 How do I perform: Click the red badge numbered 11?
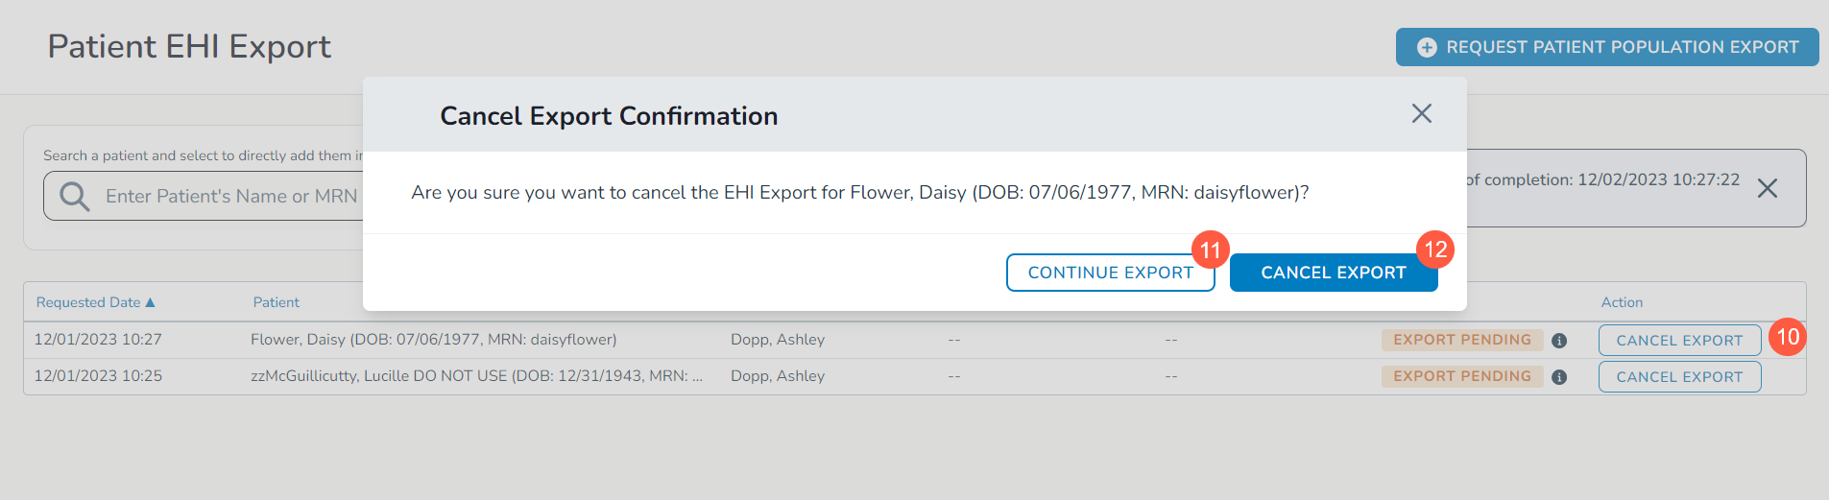(x=1210, y=250)
